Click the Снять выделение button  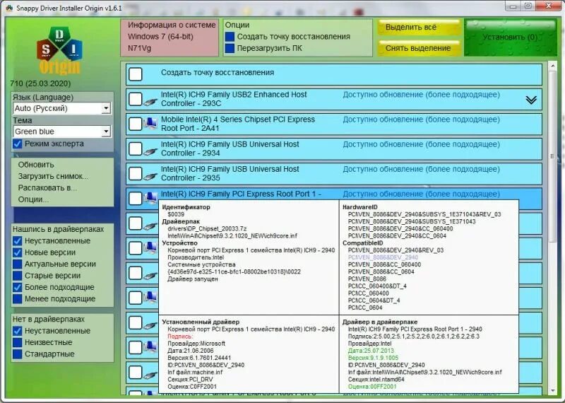coord(419,48)
